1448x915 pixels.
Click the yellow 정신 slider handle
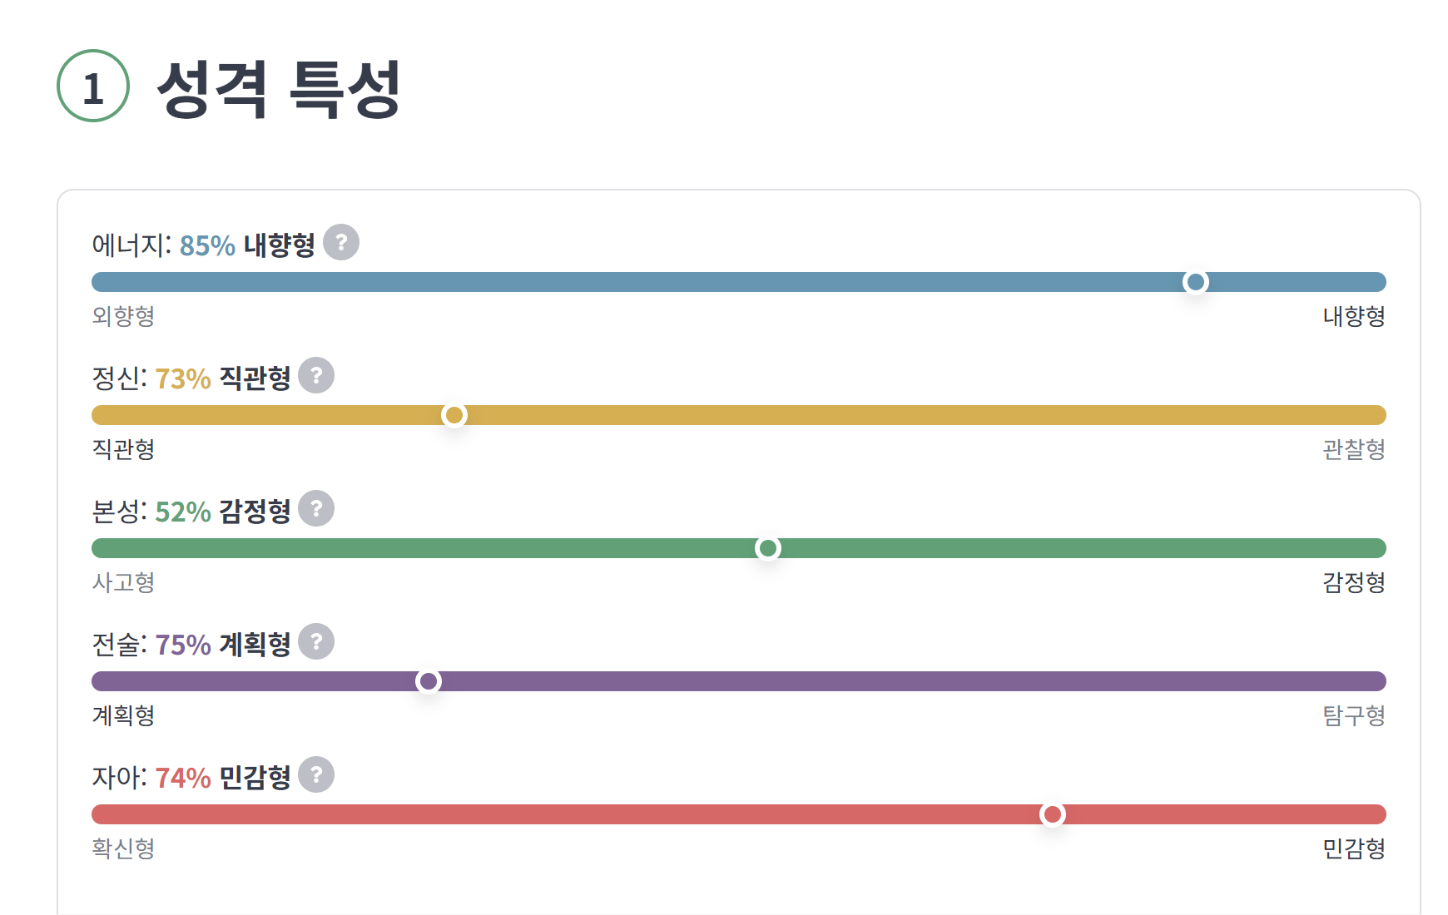pos(454,415)
